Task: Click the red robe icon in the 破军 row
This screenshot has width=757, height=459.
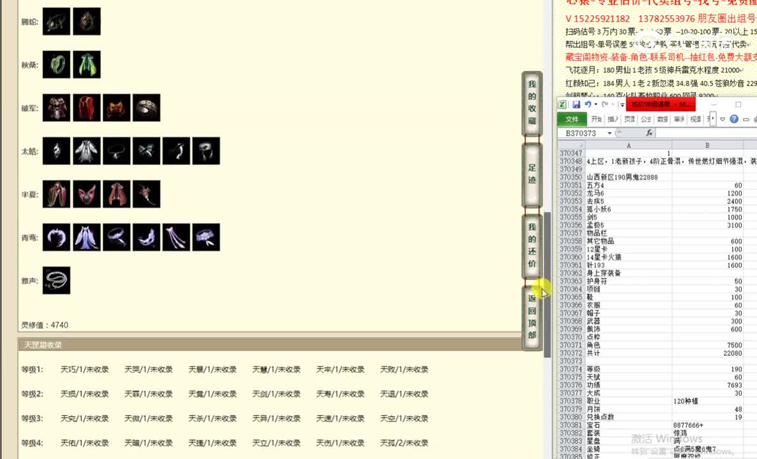Action: 87,108
